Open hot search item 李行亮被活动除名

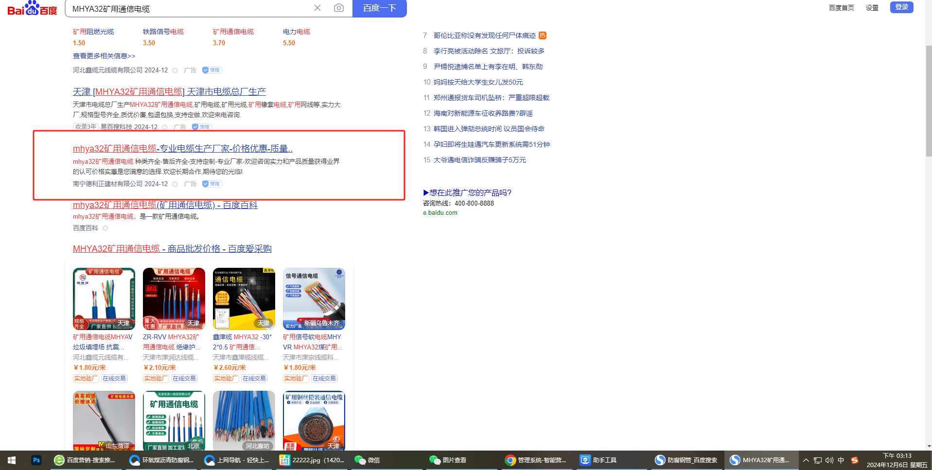click(489, 51)
